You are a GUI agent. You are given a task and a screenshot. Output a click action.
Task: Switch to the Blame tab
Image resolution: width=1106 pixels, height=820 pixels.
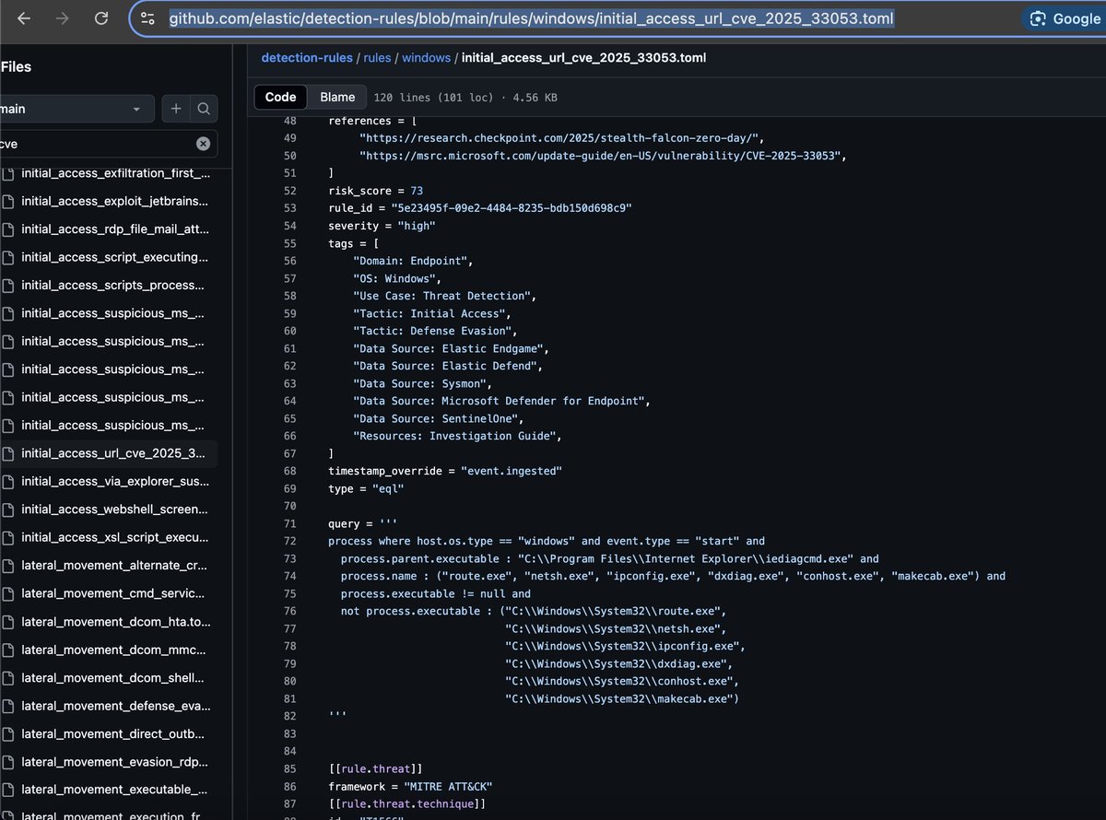(x=337, y=97)
